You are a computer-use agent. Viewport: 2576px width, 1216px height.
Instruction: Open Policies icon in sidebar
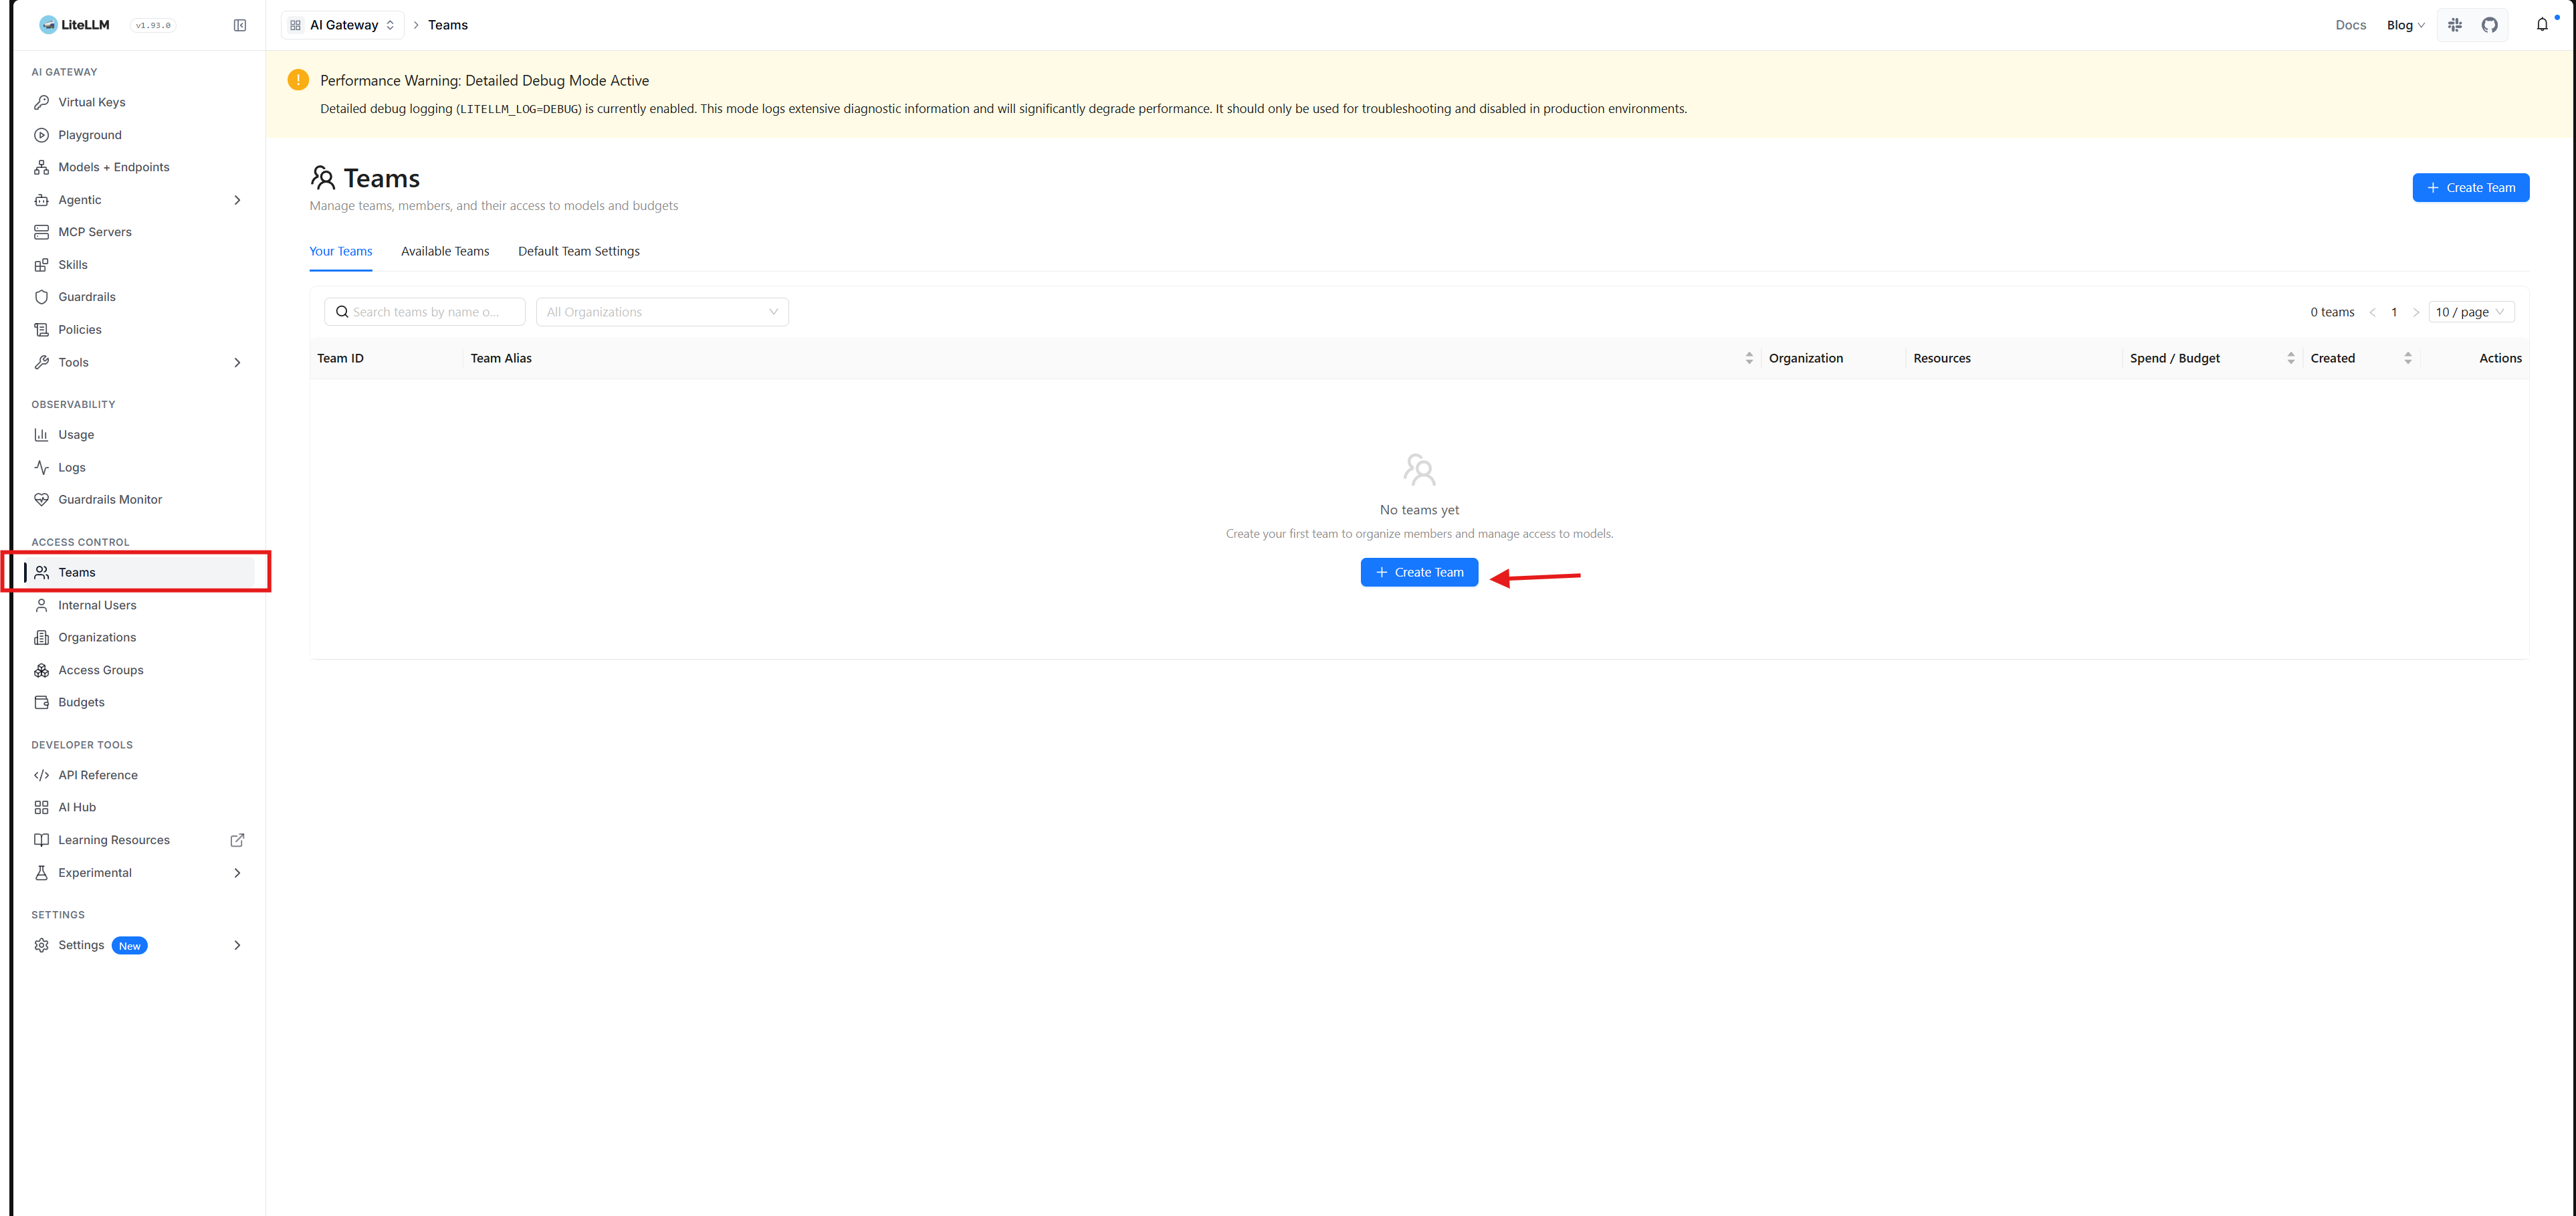(x=41, y=330)
